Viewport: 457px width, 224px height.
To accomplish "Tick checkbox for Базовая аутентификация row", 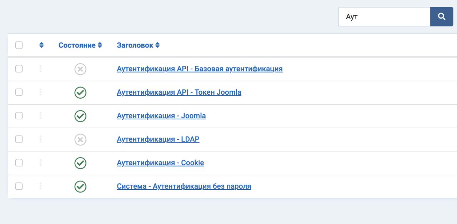I will click(19, 69).
